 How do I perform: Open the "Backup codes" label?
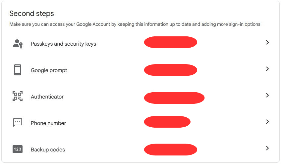click(48, 149)
